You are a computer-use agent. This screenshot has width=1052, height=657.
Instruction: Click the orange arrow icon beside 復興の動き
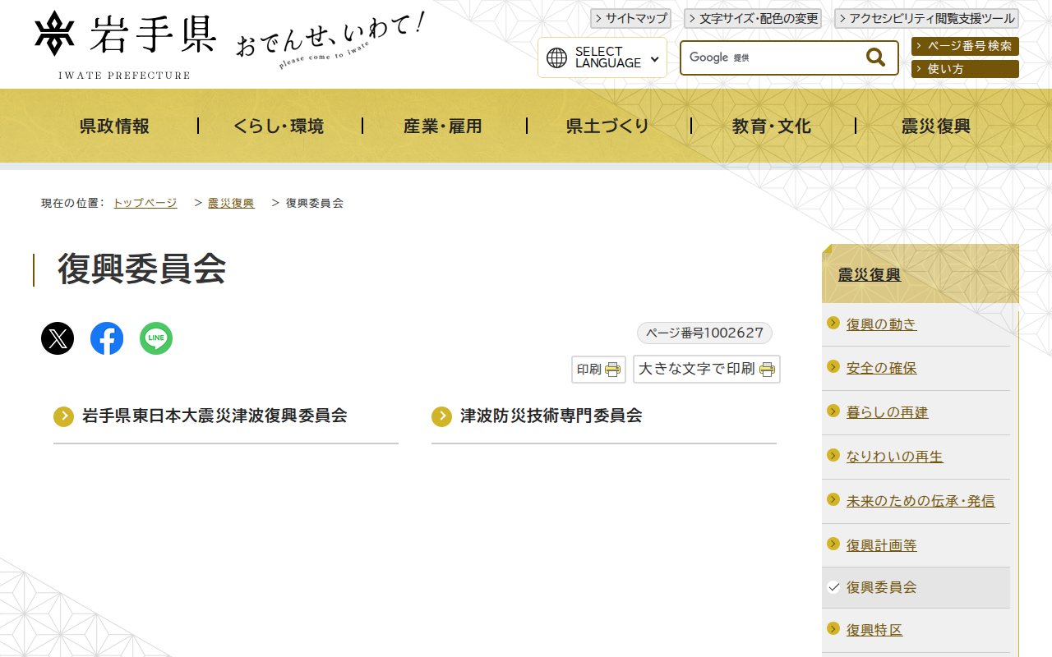832,324
